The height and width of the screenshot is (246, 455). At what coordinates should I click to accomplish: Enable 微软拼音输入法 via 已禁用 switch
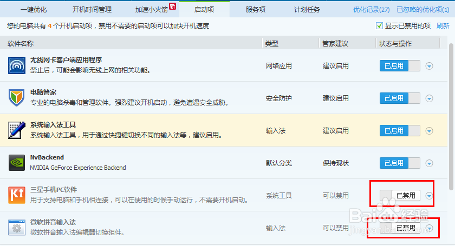(x=400, y=228)
